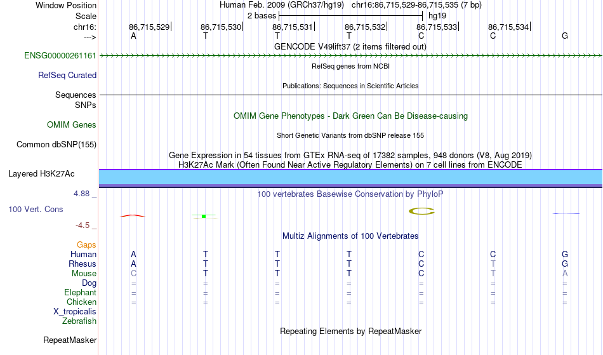Click the Elephant alignment row label

tap(81, 293)
